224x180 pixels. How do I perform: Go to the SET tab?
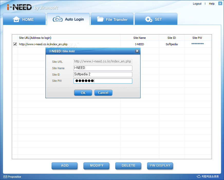pyautogui.click(x=156, y=19)
